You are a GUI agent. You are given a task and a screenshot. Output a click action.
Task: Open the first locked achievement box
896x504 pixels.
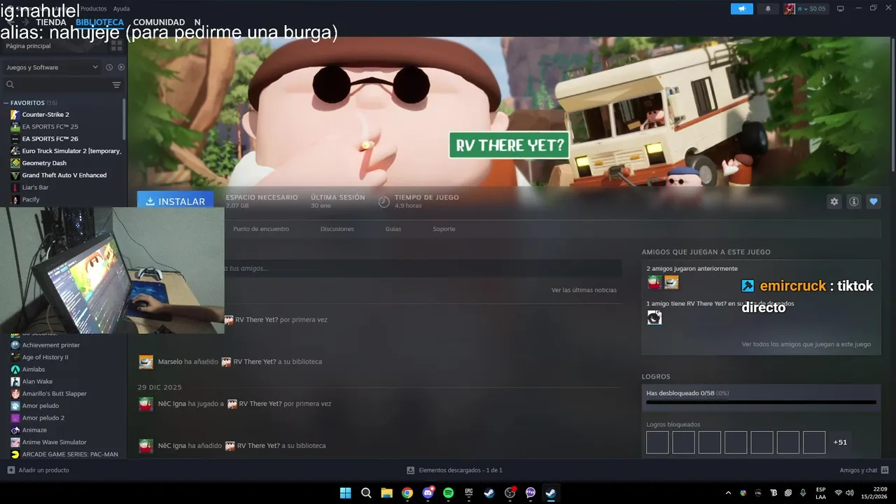pyautogui.click(x=657, y=442)
